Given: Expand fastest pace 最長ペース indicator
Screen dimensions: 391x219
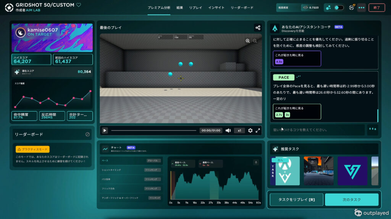Looking at the screenshot, I should 183,163.
